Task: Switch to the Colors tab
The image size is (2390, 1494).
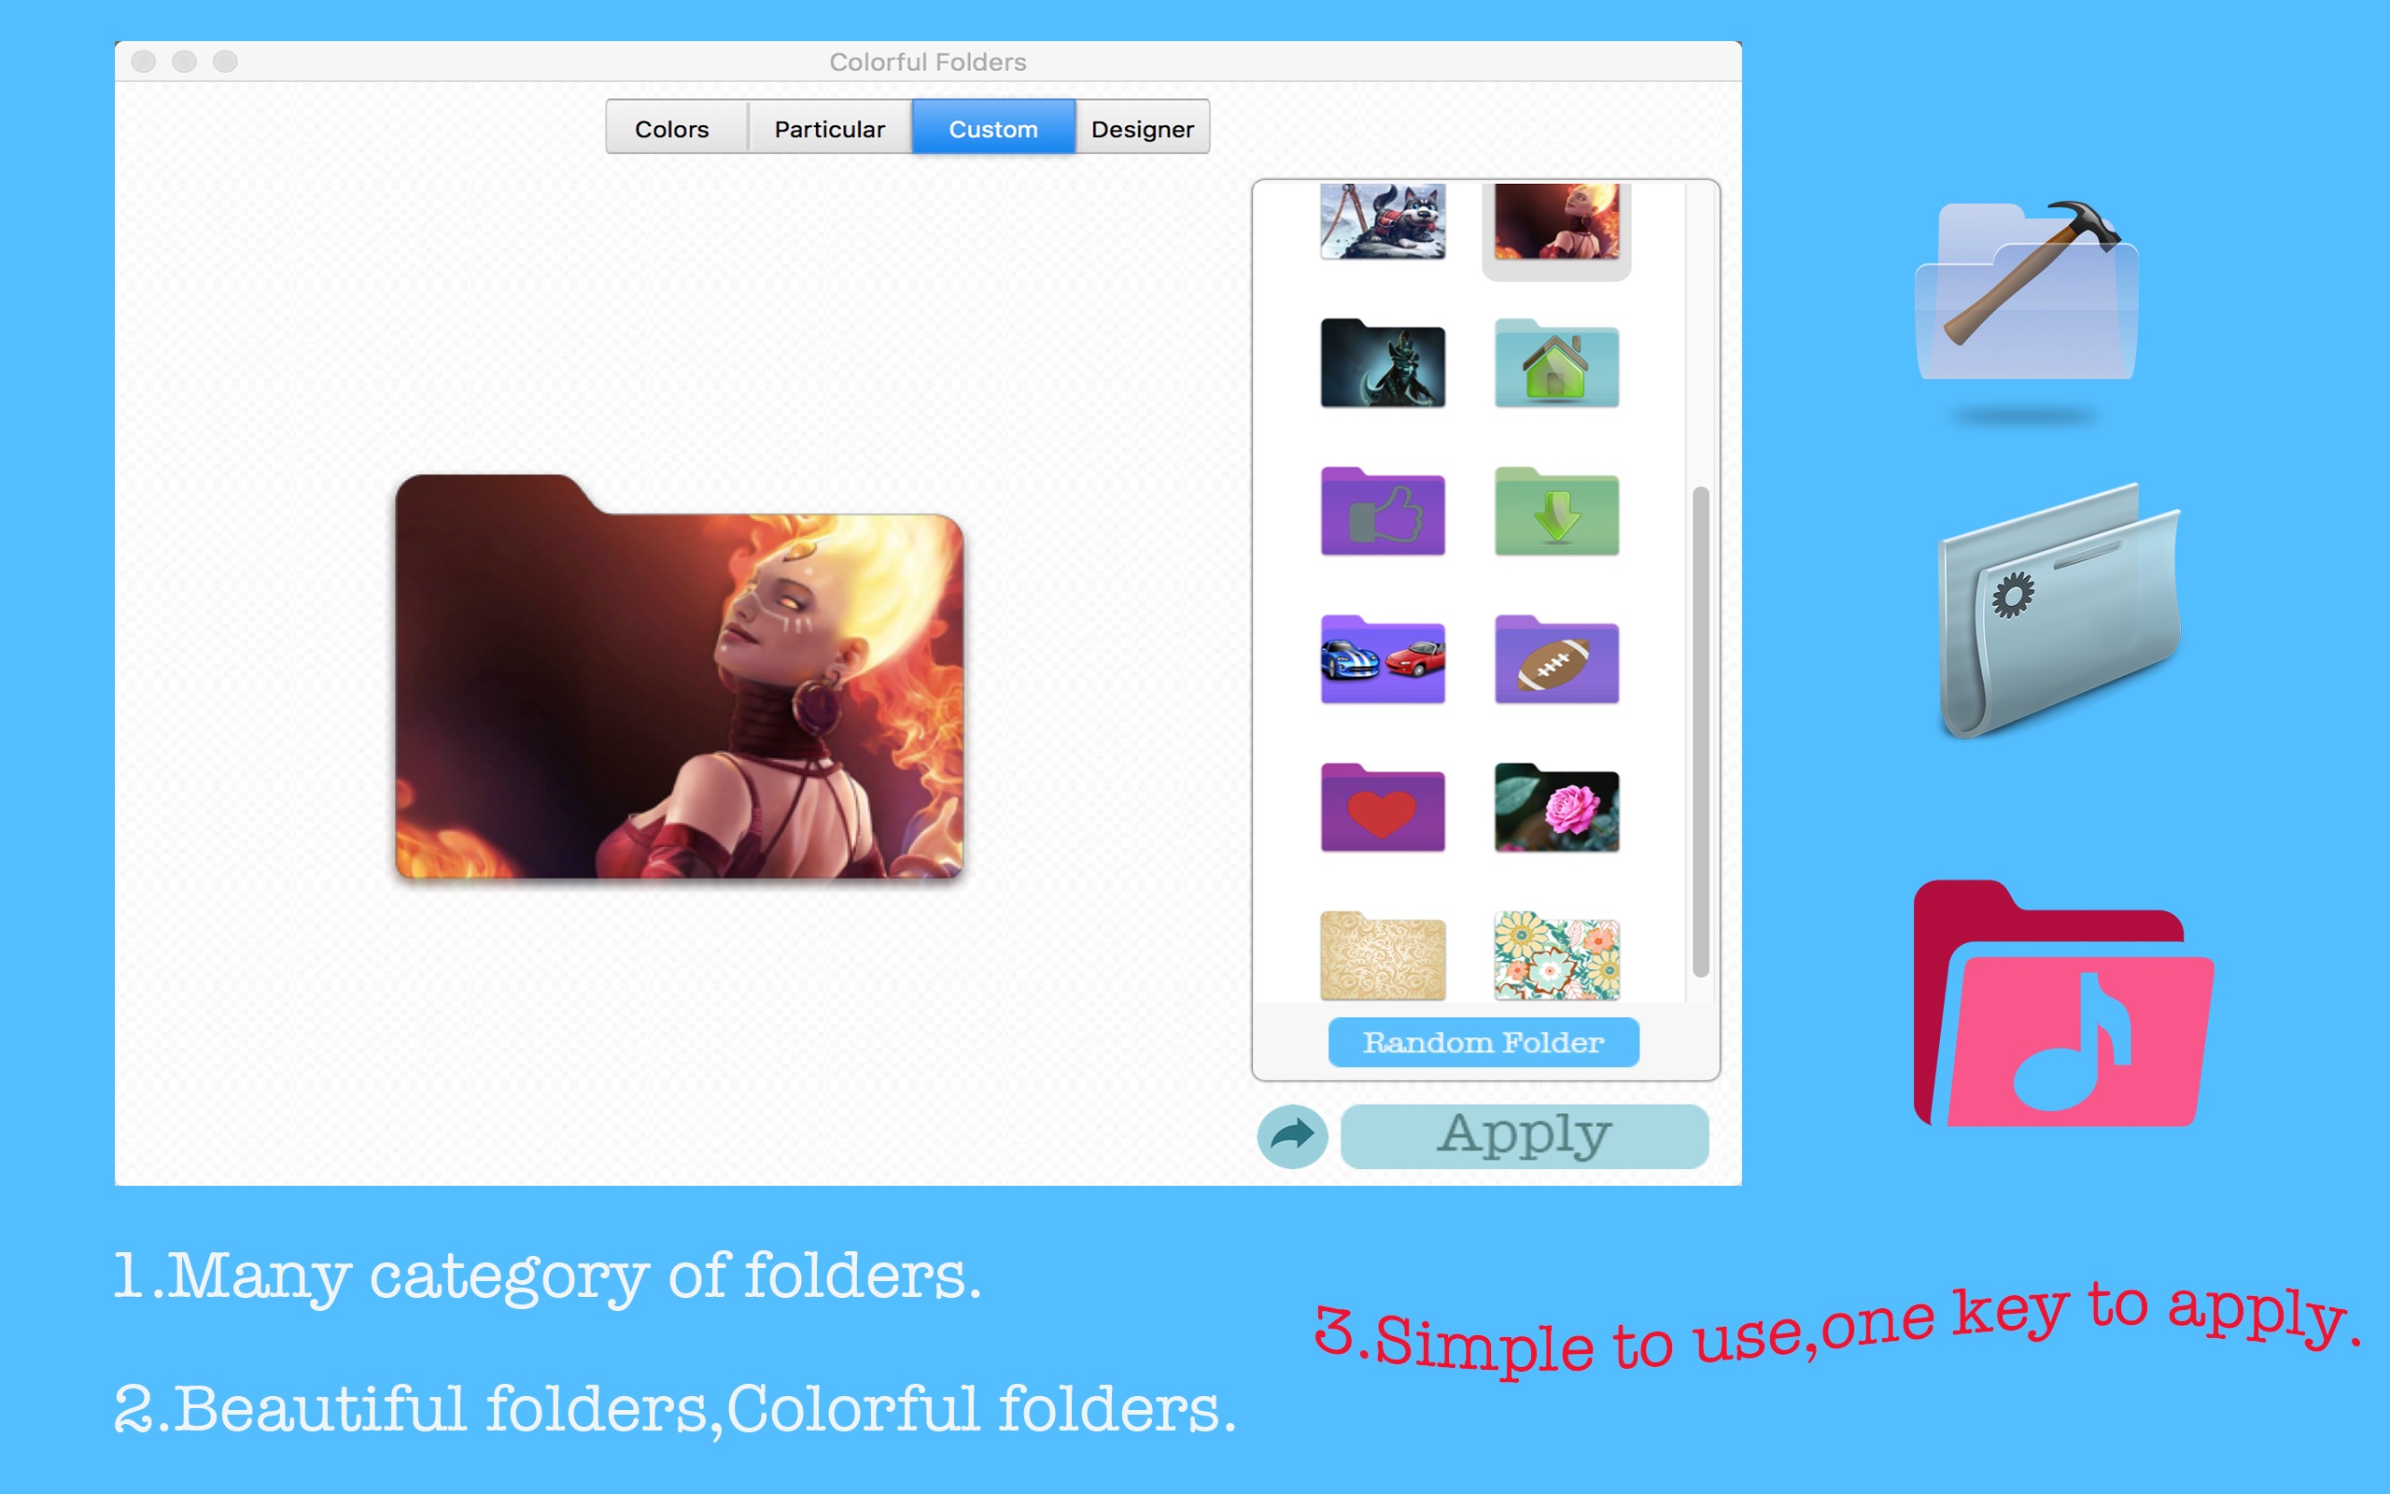Action: coord(673,129)
